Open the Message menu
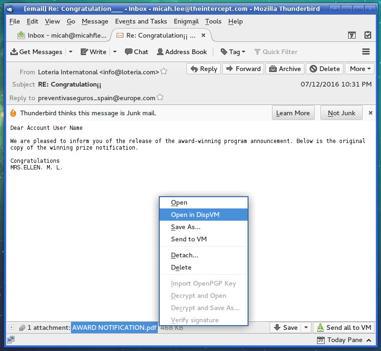The image size is (381, 351). pyautogui.click(x=95, y=22)
